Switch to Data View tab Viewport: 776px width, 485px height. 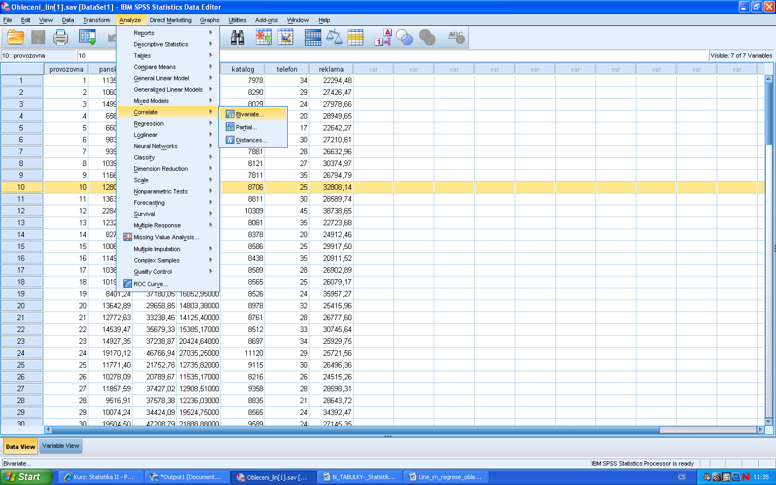[20, 446]
